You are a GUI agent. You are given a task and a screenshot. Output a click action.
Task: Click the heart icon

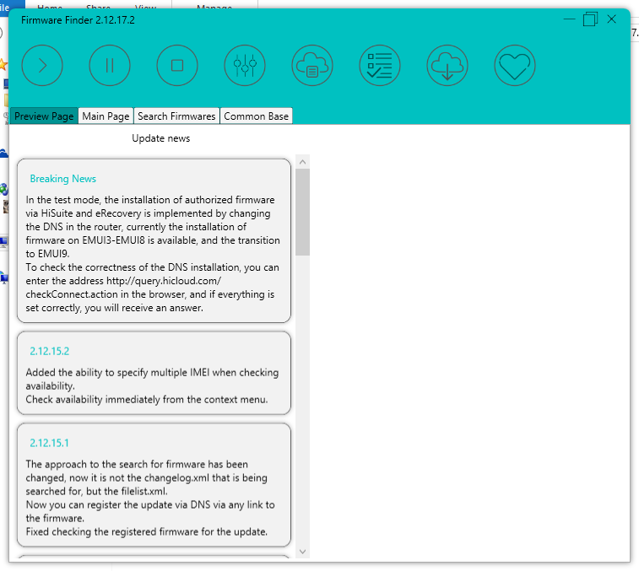515,65
